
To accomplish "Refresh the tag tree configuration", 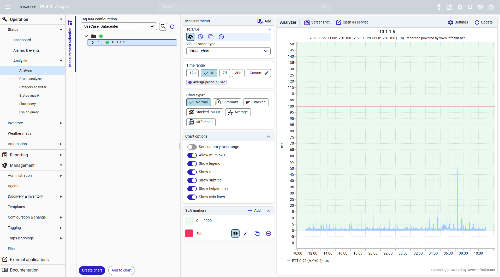I will click(x=172, y=27).
